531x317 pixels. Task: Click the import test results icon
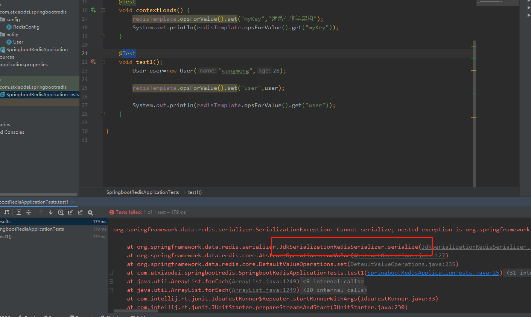[x=70, y=212]
